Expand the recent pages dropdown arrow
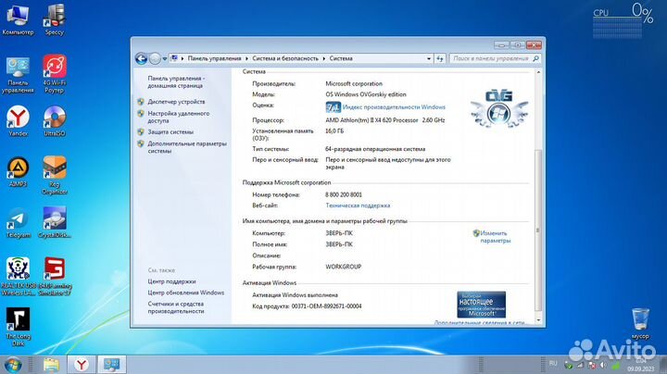Image resolution: width=667 pixels, height=374 pixels. pos(167,58)
